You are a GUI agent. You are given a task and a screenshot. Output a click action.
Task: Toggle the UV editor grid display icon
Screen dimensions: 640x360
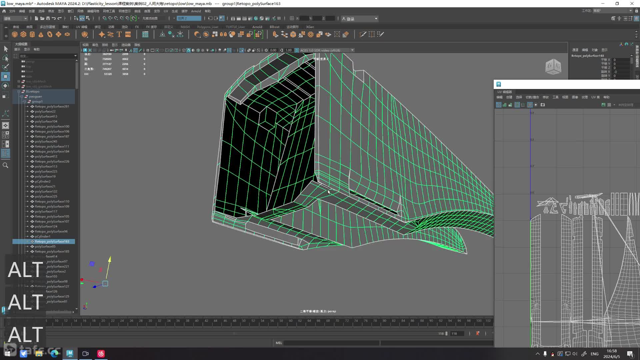(530, 105)
